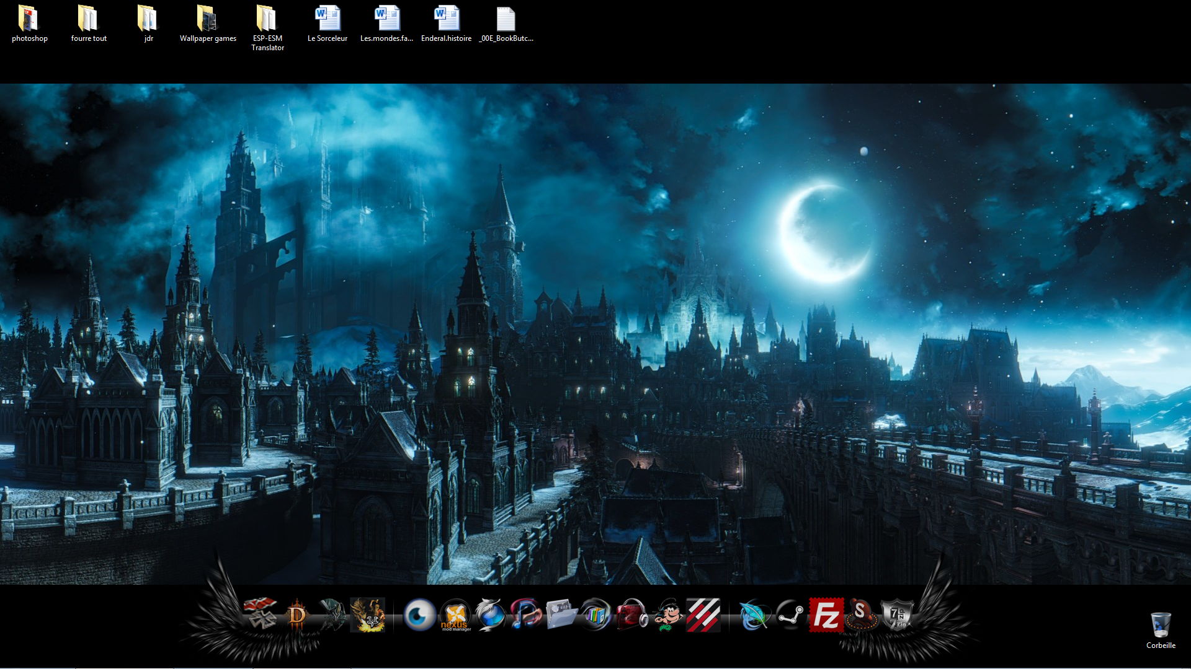Open the colorful books library dock icon

[596, 614]
